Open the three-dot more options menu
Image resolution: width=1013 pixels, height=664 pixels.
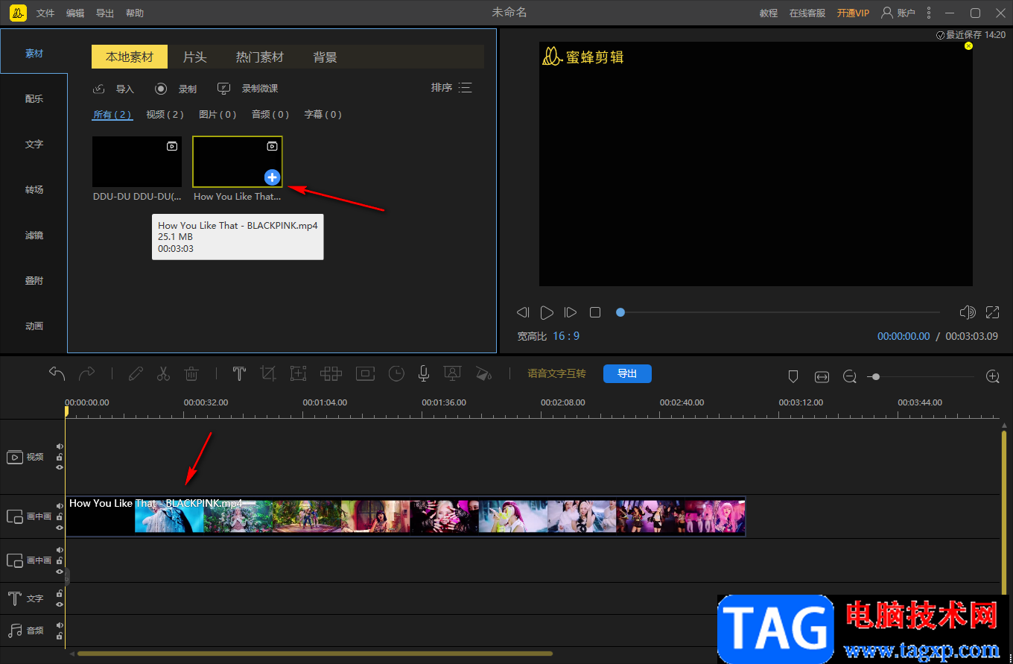click(x=928, y=13)
